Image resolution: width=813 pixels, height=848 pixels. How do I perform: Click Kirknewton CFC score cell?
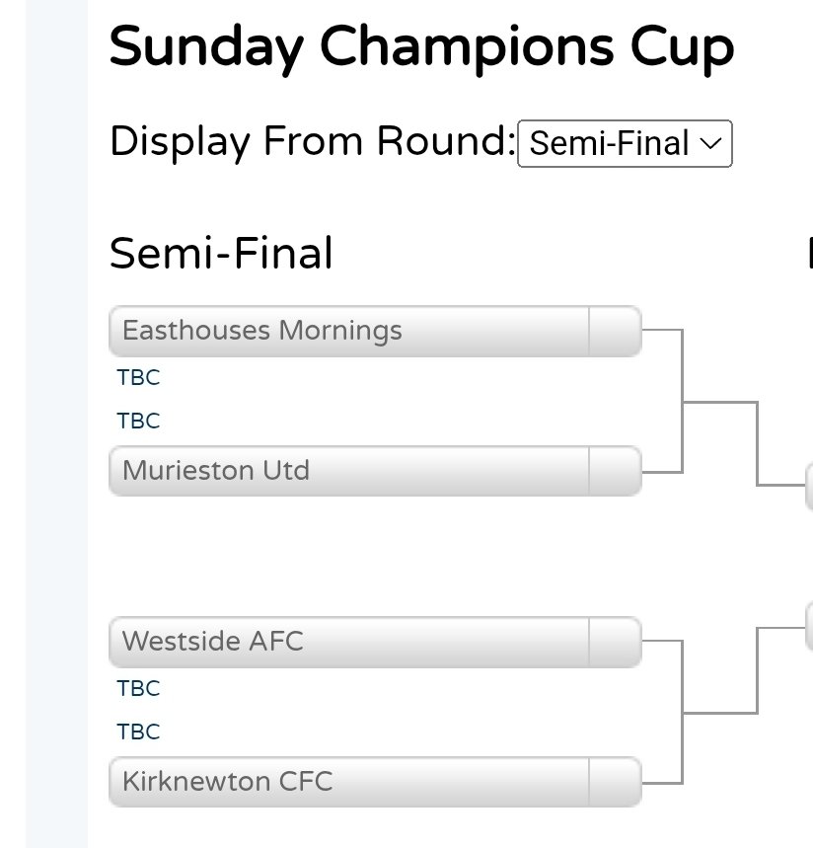(x=615, y=782)
